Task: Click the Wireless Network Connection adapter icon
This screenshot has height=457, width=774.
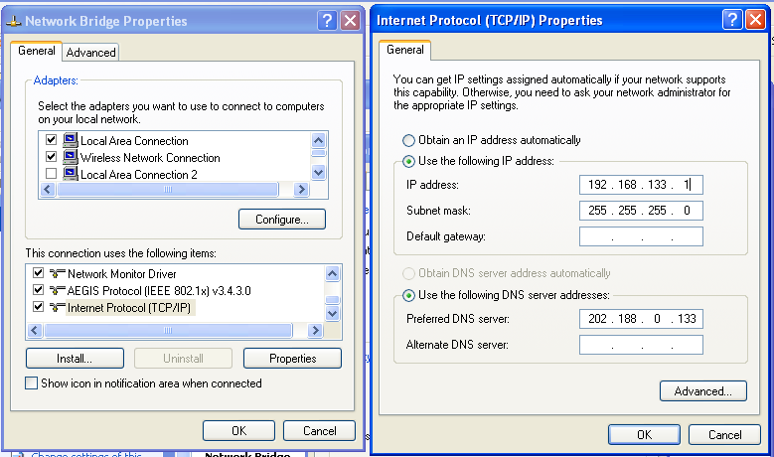Action: (71, 158)
